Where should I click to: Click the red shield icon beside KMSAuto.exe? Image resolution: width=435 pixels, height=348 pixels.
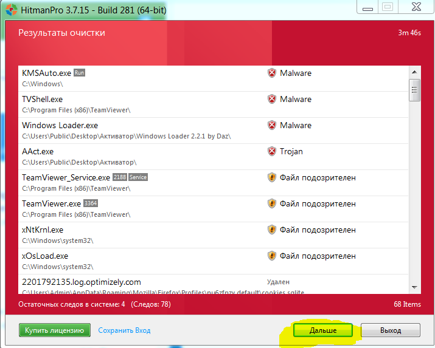pos(272,73)
